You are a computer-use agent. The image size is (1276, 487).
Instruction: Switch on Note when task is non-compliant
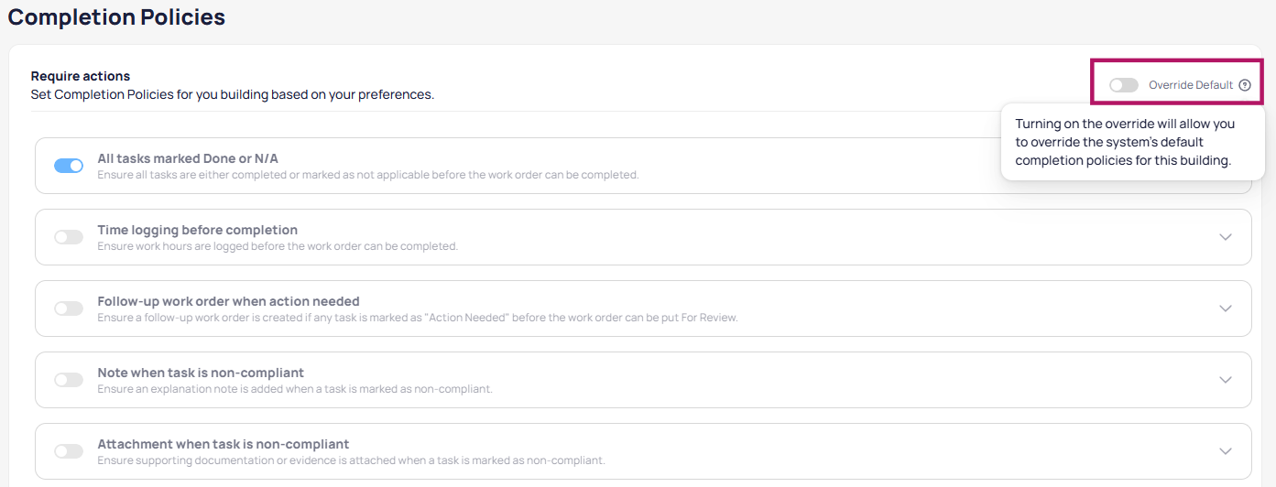[x=69, y=380]
